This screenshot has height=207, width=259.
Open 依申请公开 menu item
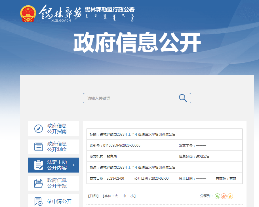pos(53,201)
